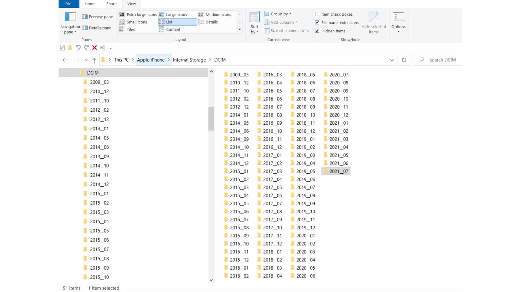Select Large icons layout

coord(176,14)
